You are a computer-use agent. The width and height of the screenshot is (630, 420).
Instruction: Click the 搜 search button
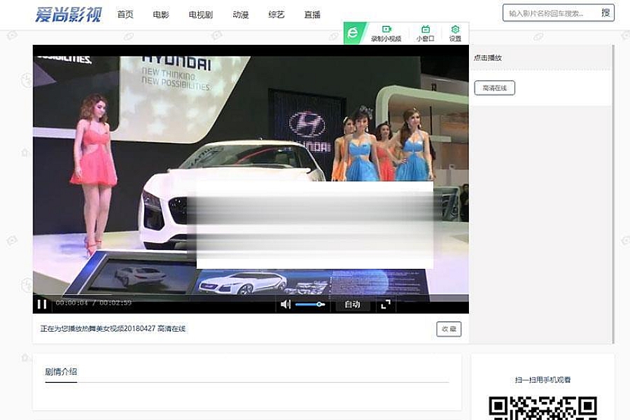tap(606, 13)
